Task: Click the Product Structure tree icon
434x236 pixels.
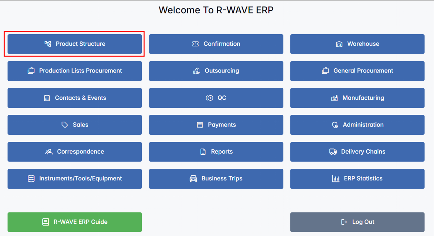Action: click(x=48, y=44)
